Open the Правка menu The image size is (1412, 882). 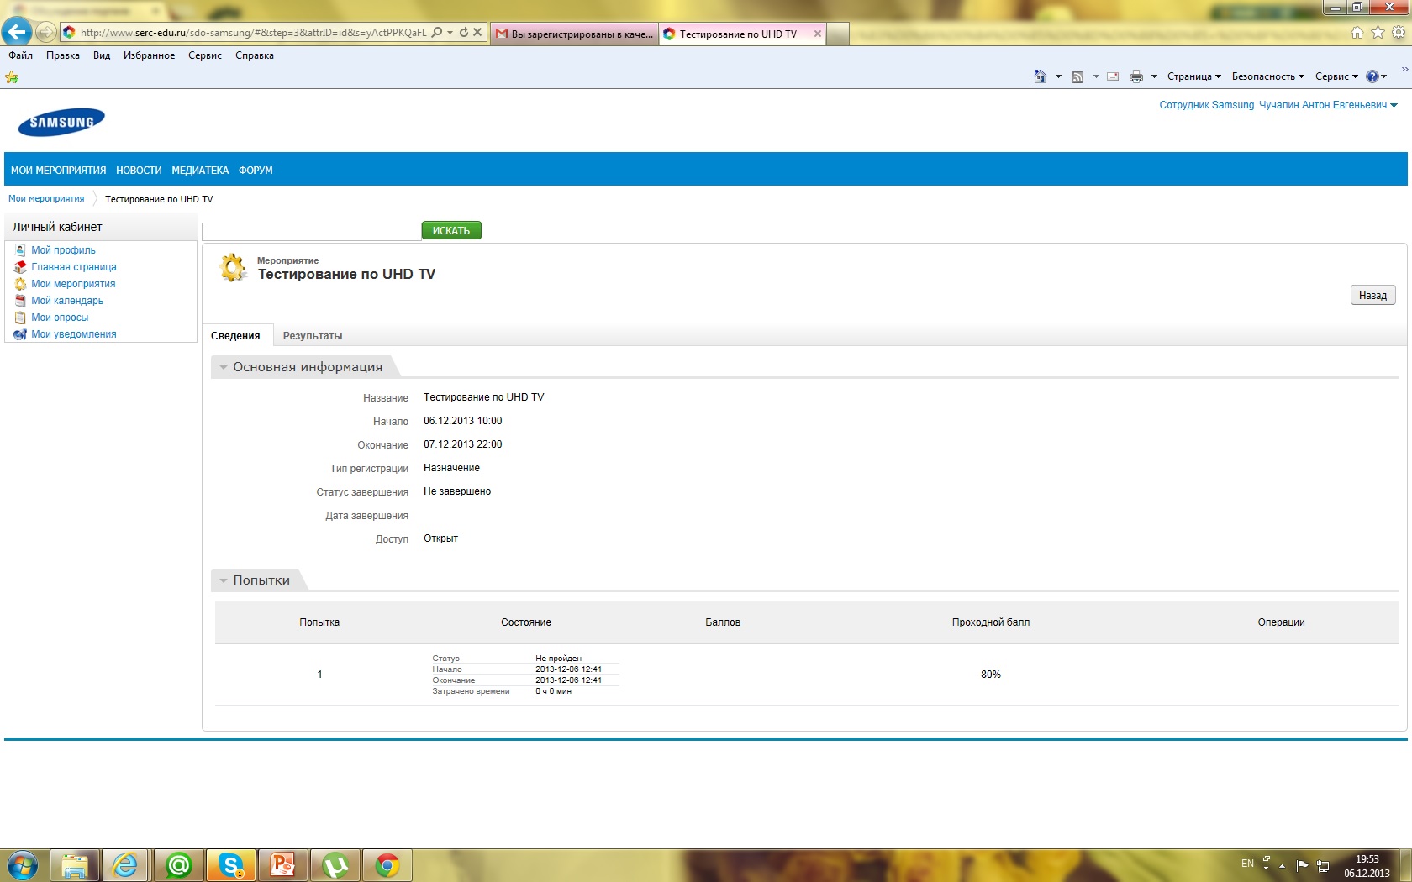coord(63,55)
